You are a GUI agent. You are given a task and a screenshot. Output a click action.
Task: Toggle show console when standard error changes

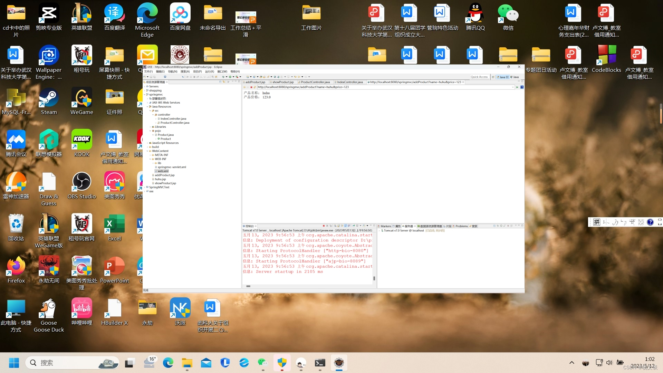pyautogui.click(x=349, y=226)
